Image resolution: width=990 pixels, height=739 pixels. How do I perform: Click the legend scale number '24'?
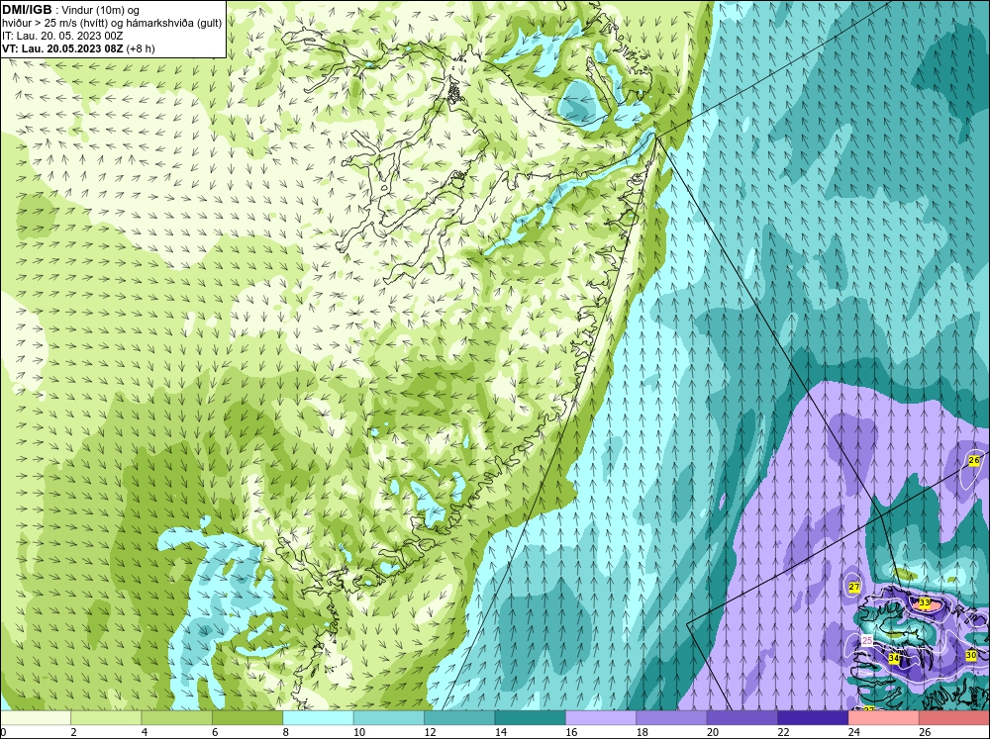(853, 732)
